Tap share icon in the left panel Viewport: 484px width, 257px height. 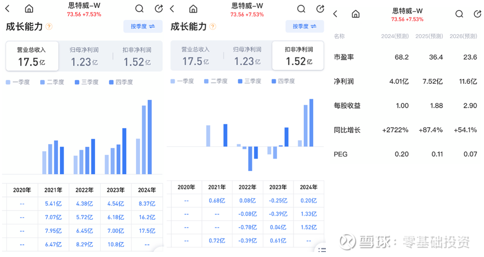pos(159,9)
